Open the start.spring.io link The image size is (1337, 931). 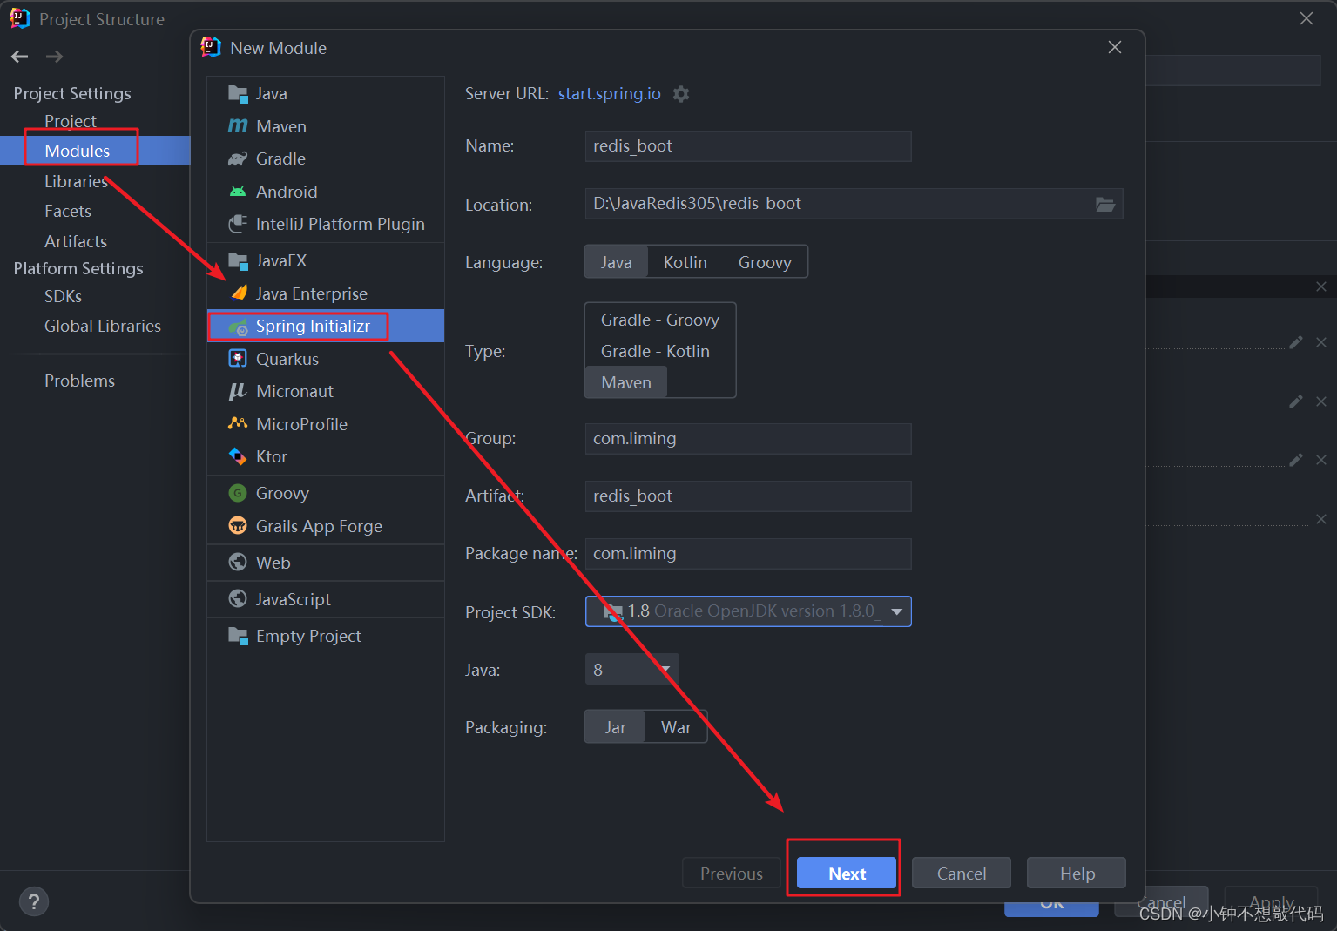(x=610, y=93)
